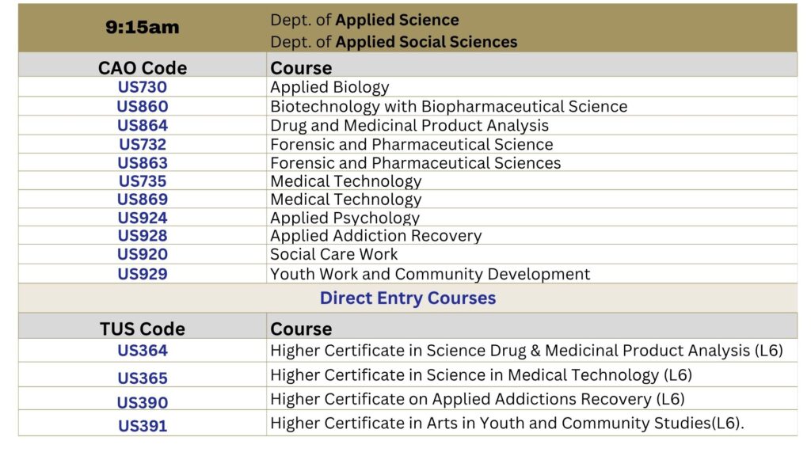The width and height of the screenshot is (811, 456).
Task: Click the CAO Code column header
Action: coord(143,68)
